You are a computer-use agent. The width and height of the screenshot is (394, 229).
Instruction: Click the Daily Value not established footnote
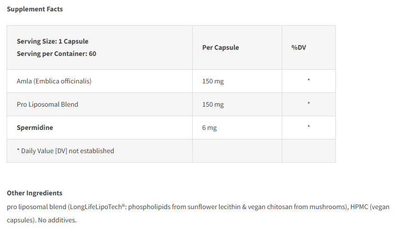pos(65,151)
